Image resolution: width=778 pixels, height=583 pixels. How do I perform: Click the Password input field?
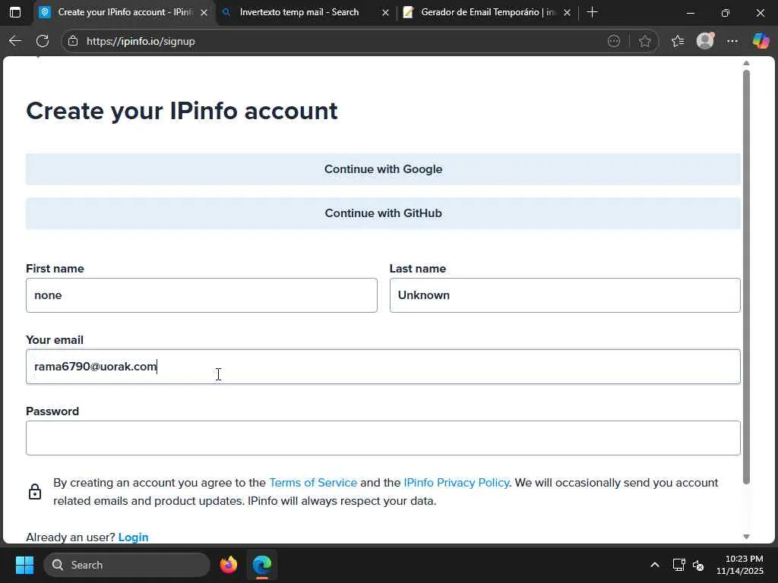383,438
